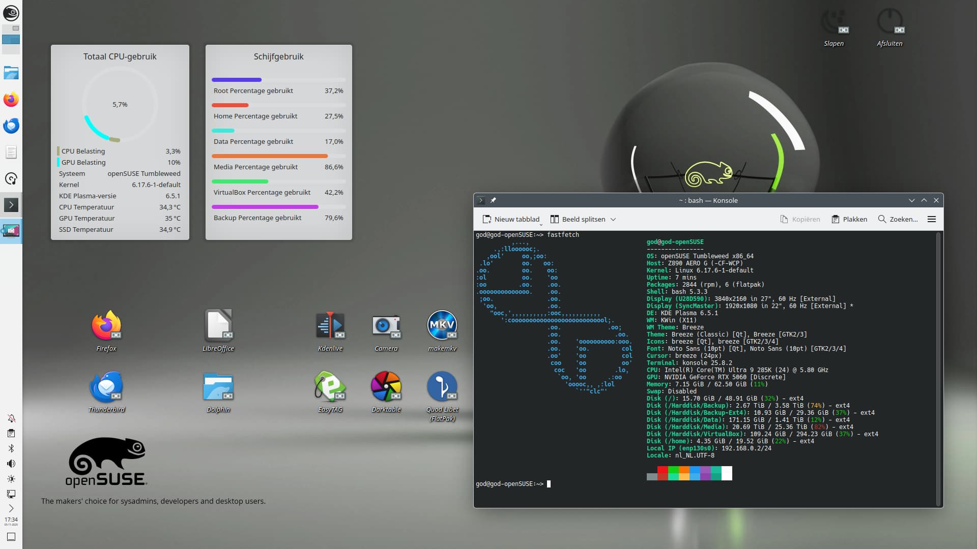Open Quod Libet (FlatPak) shortcut

coord(442,387)
